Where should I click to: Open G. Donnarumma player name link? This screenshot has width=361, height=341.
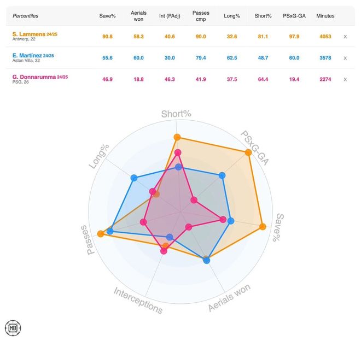pos(34,77)
